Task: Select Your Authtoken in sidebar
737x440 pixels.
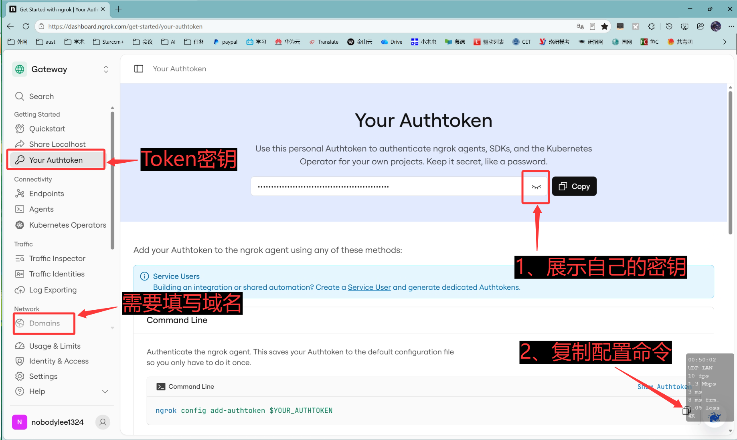Action: pos(57,160)
